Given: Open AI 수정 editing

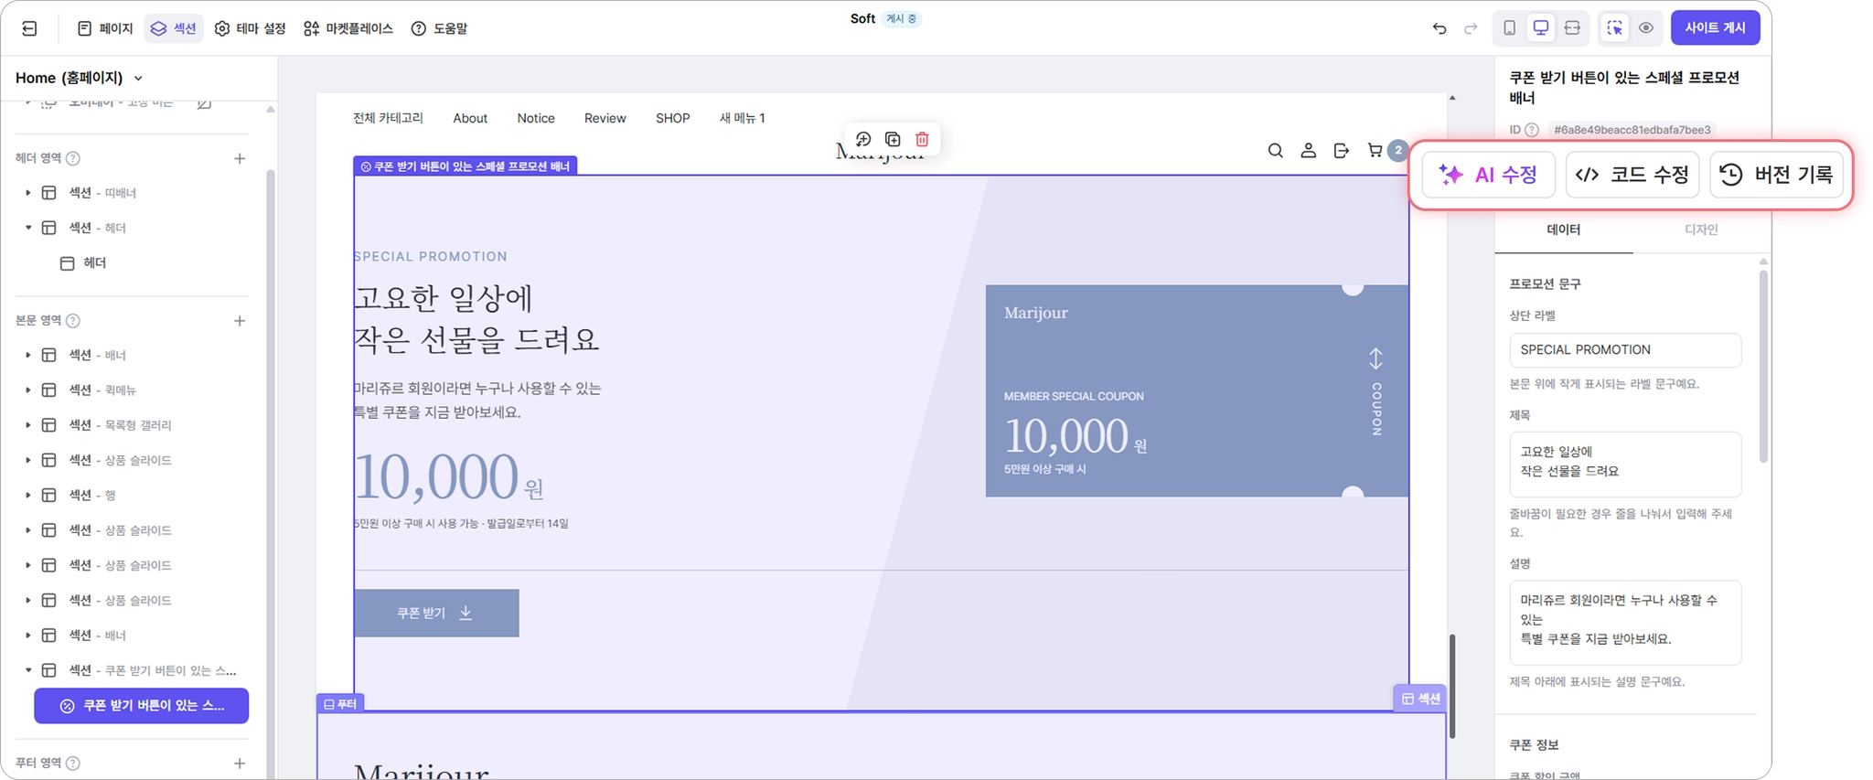Looking at the screenshot, I should point(1489,175).
